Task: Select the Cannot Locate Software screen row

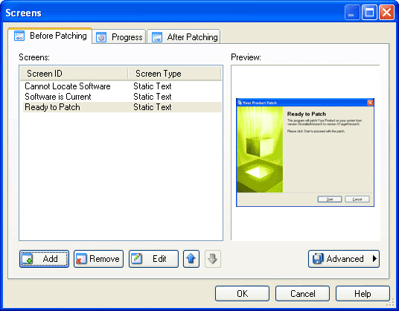Action: (x=122, y=86)
